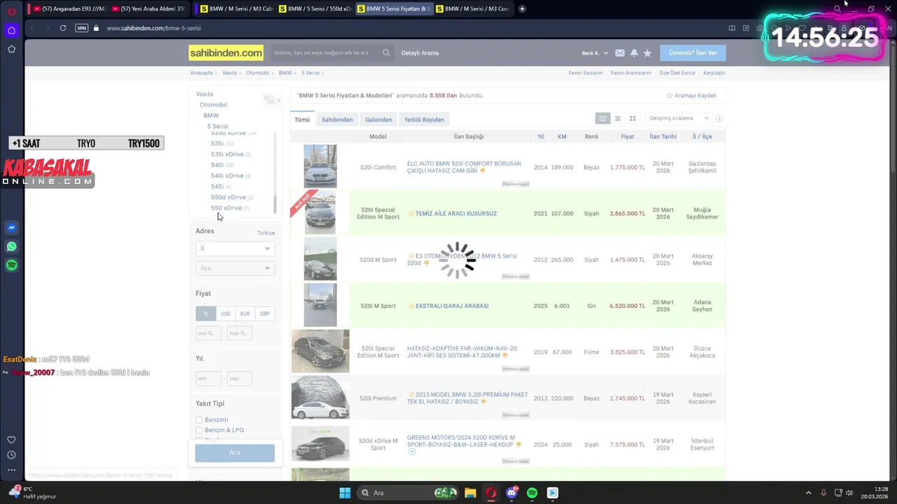Switch to Yeni Araba Aldım YouTube browser tab
Image resolution: width=897 pixels, height=504 pixels.
tap(148, 9)
